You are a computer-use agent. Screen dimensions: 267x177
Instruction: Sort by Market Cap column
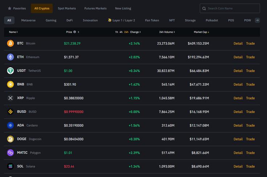coord(201,32)
